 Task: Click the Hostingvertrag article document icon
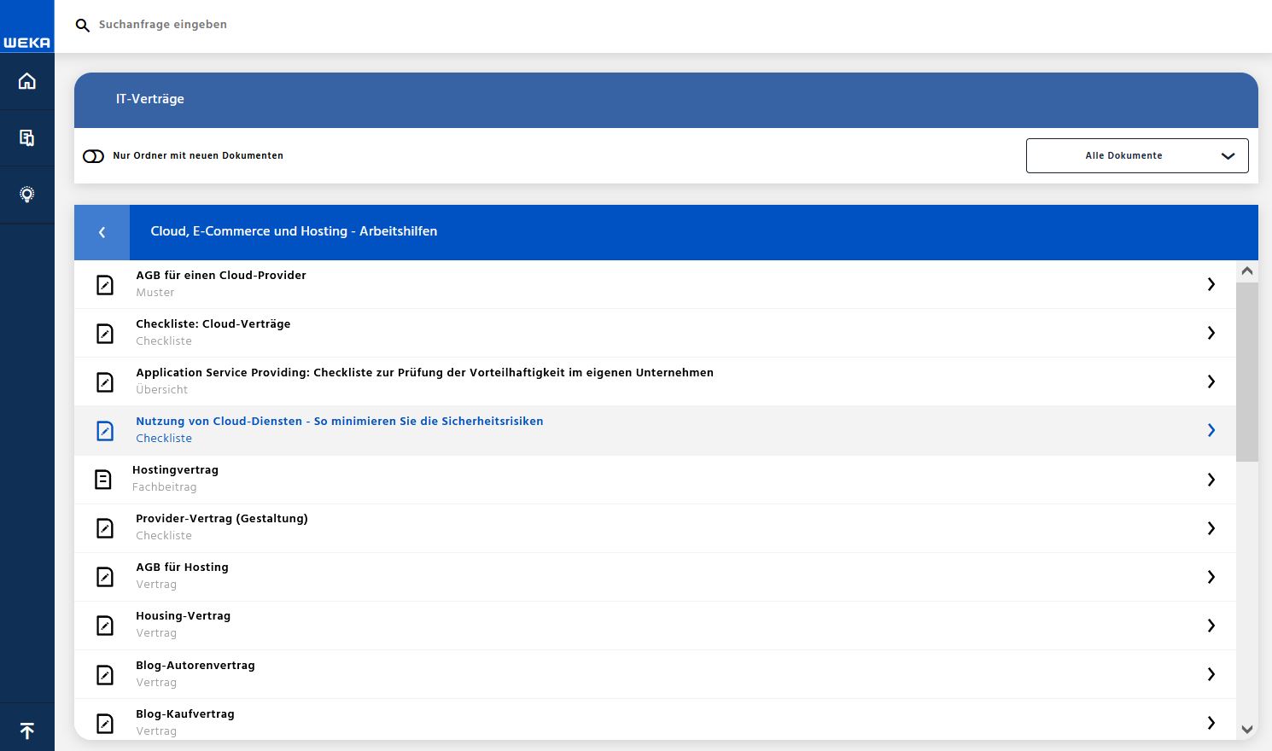point(103,480)
